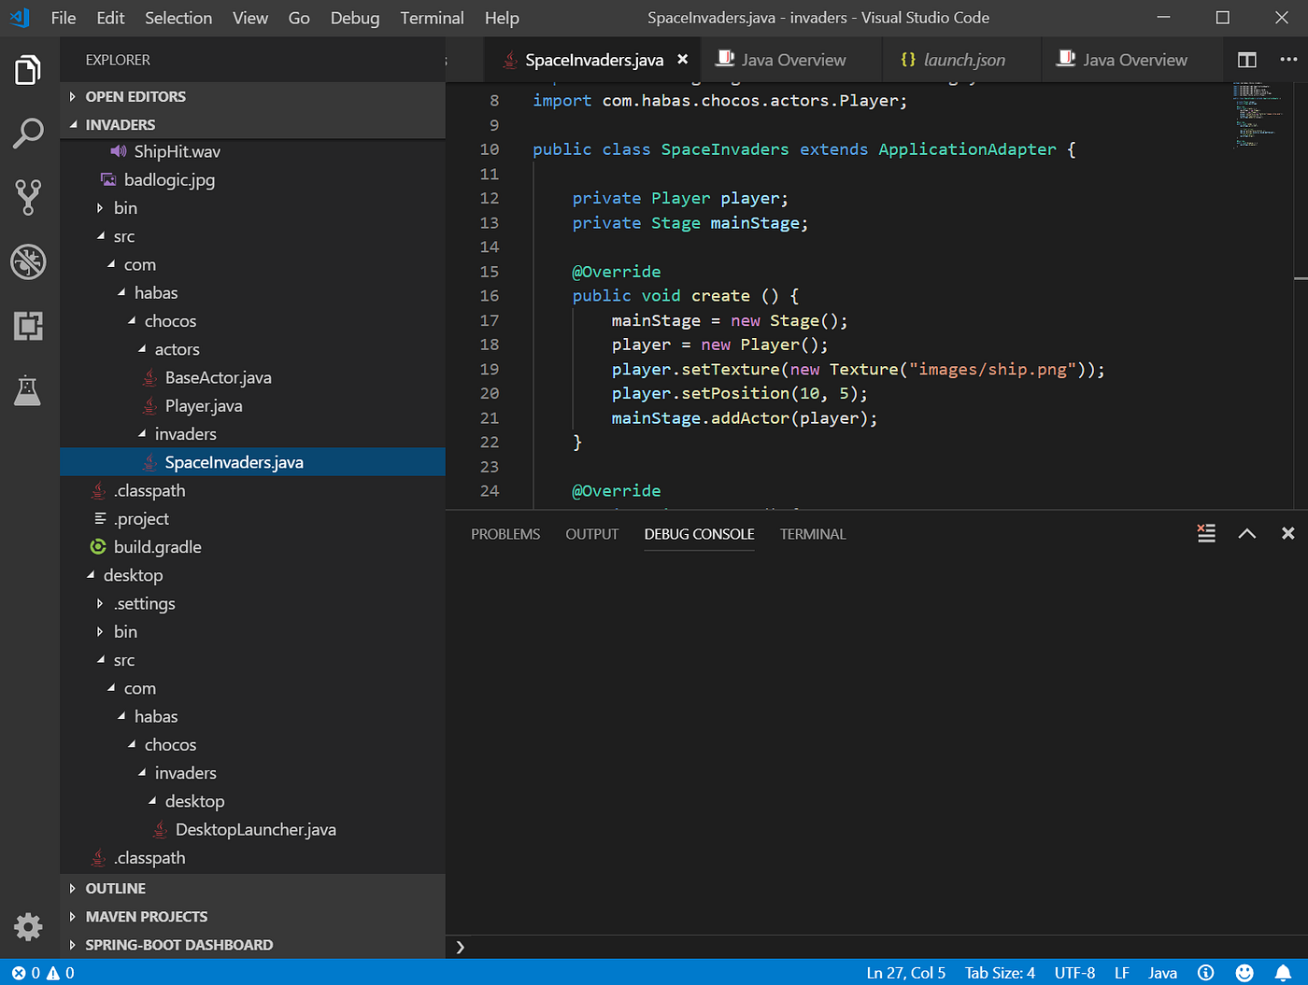The height and width of the screenshot is (985, 1308).
Task: Open the Extensions view icon
Action: tap(28, 326)
